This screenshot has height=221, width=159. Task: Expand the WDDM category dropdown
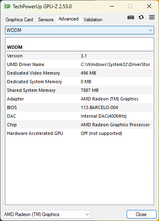[x=79, y=30]
